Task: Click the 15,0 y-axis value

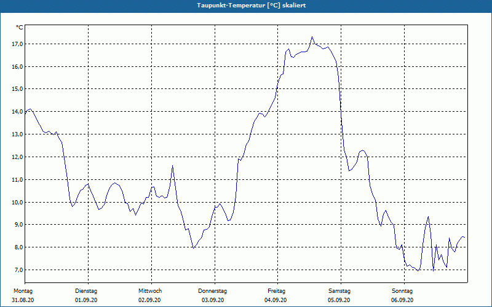Action: click(x=17, y=89)
